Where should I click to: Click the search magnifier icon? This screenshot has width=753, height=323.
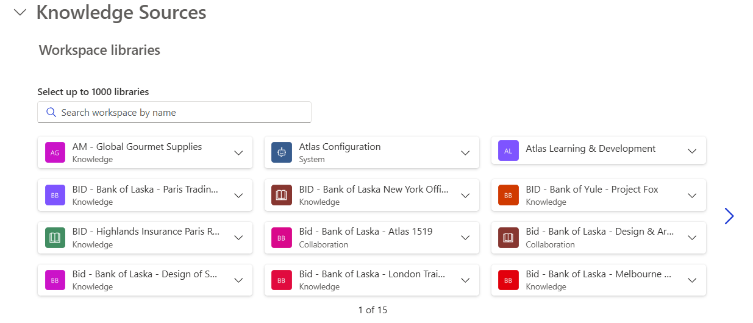click(x=51, y=112)
